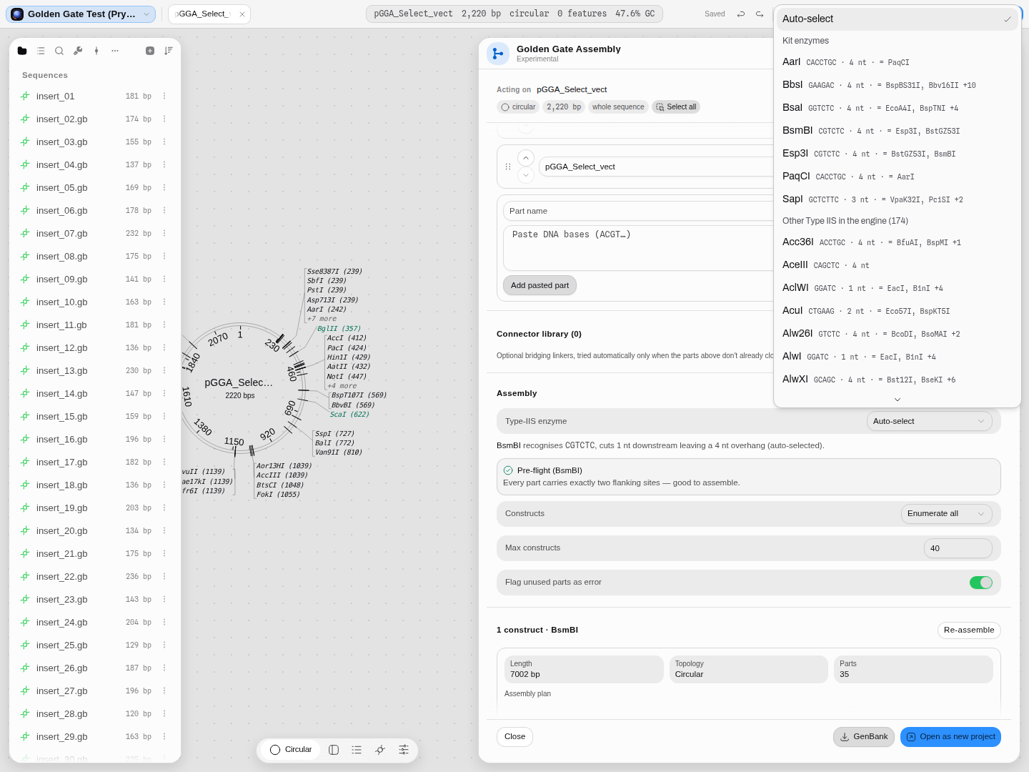The image size is (1029, 772).
Task: Click the Part name input field
Action: tap(638, 211)
